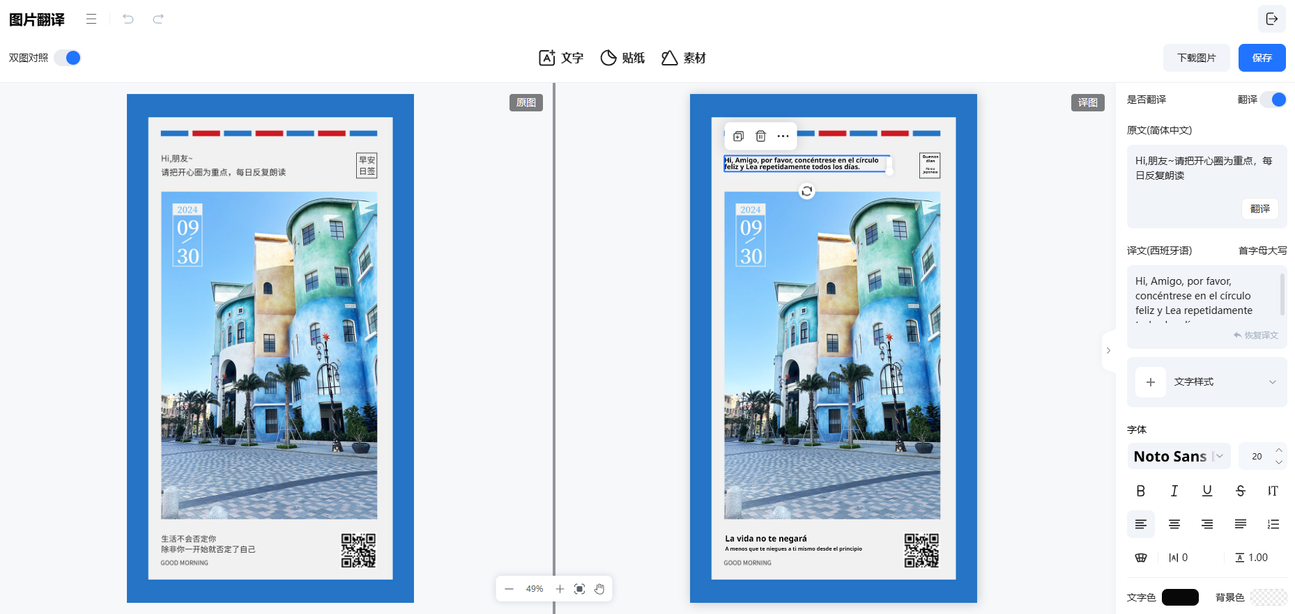Open the black 文字色 text color swatch
The height and width of the screenshot is (614, 1295).
[1180, 597]
